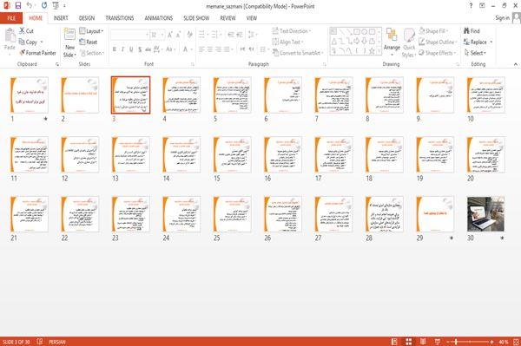521x346 pixels.
Task: Click the 40% zoom level value
Action: (x=503, y=342)
